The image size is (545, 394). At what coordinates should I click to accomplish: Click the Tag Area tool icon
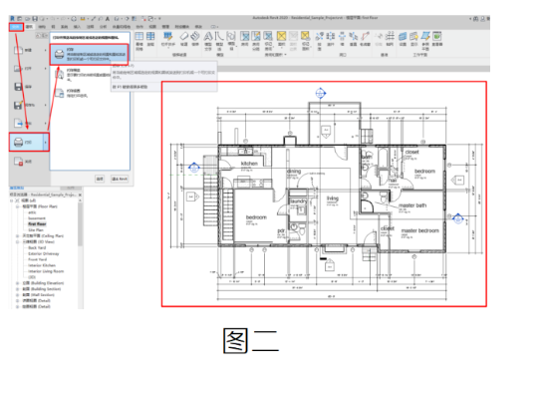(305, 36)
